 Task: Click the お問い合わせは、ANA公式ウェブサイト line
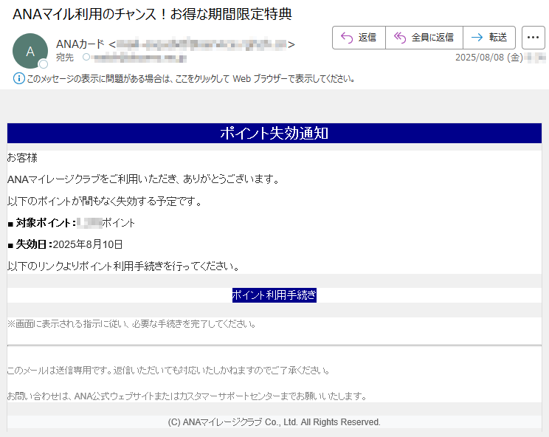tap(187, 396)
